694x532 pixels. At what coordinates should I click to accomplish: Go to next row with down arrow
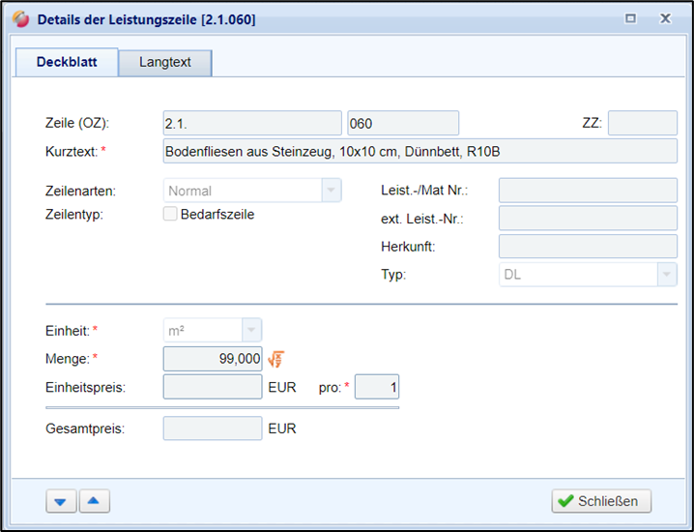[60, 501]
